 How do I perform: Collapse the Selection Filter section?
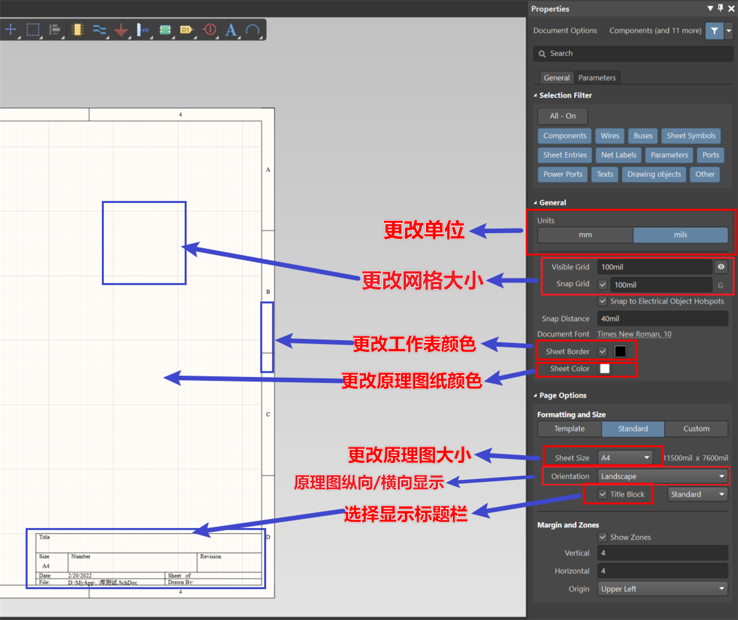pyautogui.click(x=535, y=95)
